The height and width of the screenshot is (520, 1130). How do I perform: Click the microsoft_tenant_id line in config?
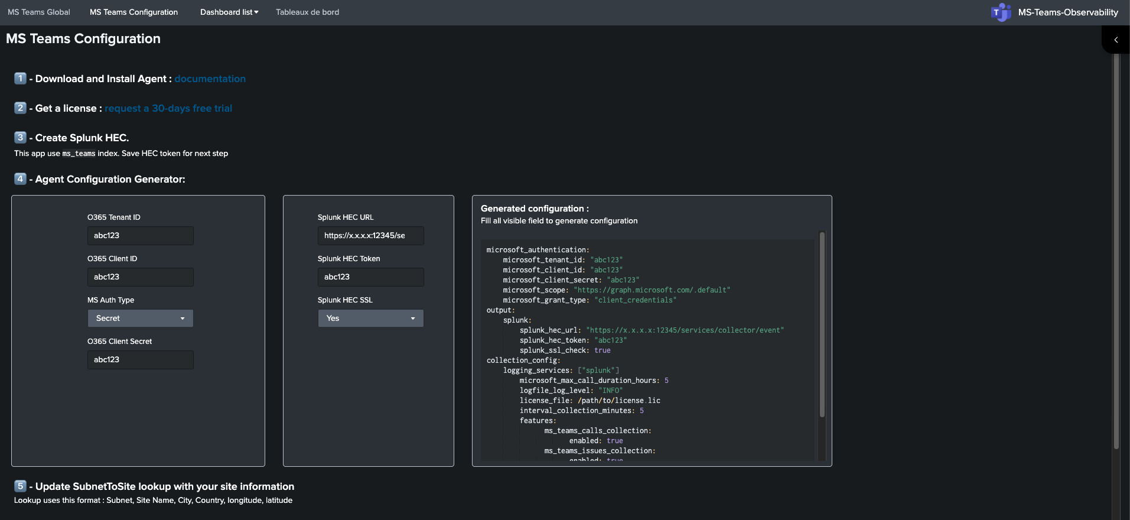coord(562,260)
